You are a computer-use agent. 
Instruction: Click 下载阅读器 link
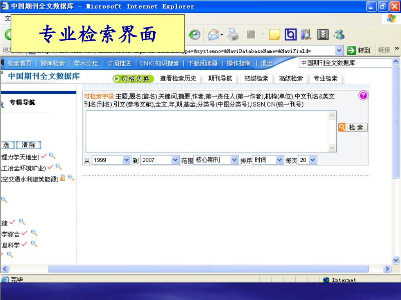pyautogui.click(x=202, y=63)
